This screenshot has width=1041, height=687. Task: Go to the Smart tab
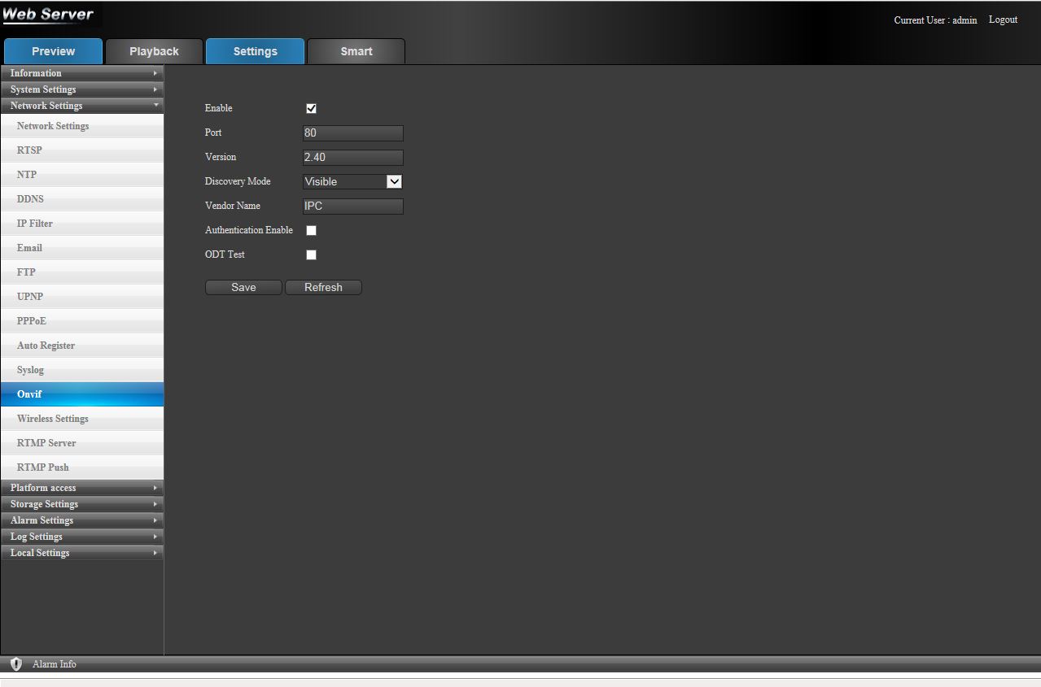[x=356, y=51]
